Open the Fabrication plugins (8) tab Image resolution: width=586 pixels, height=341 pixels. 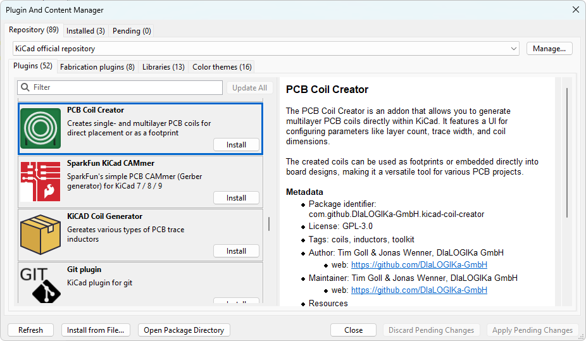97,67
